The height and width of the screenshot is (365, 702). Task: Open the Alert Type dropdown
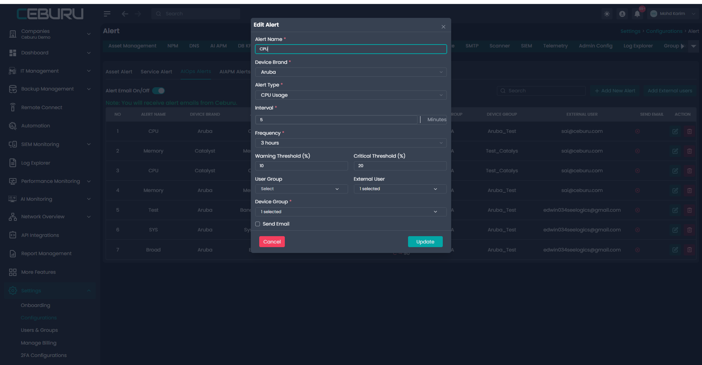click(351, 95)
